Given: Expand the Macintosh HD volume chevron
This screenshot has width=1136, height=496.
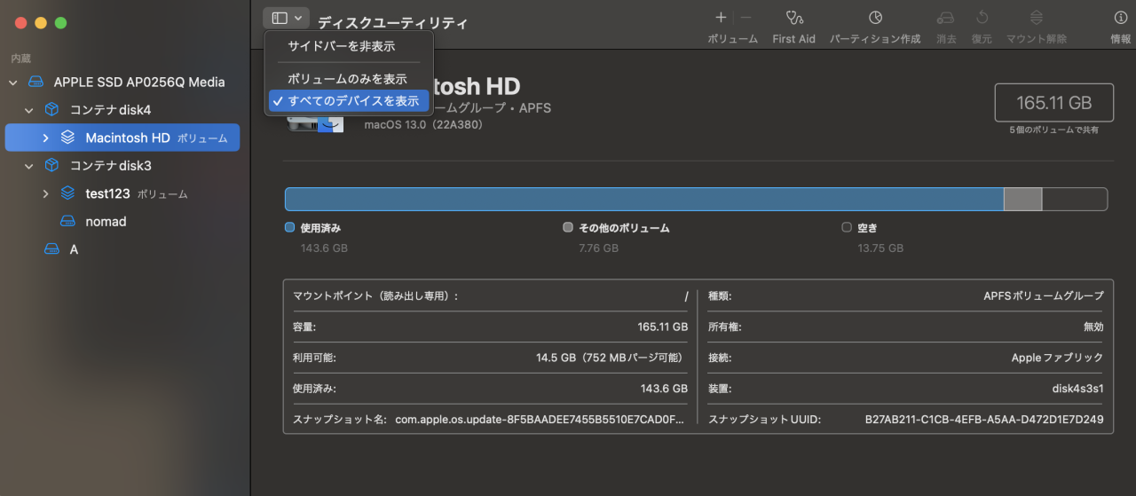Looking at the screenshot, I should point(45,138).
